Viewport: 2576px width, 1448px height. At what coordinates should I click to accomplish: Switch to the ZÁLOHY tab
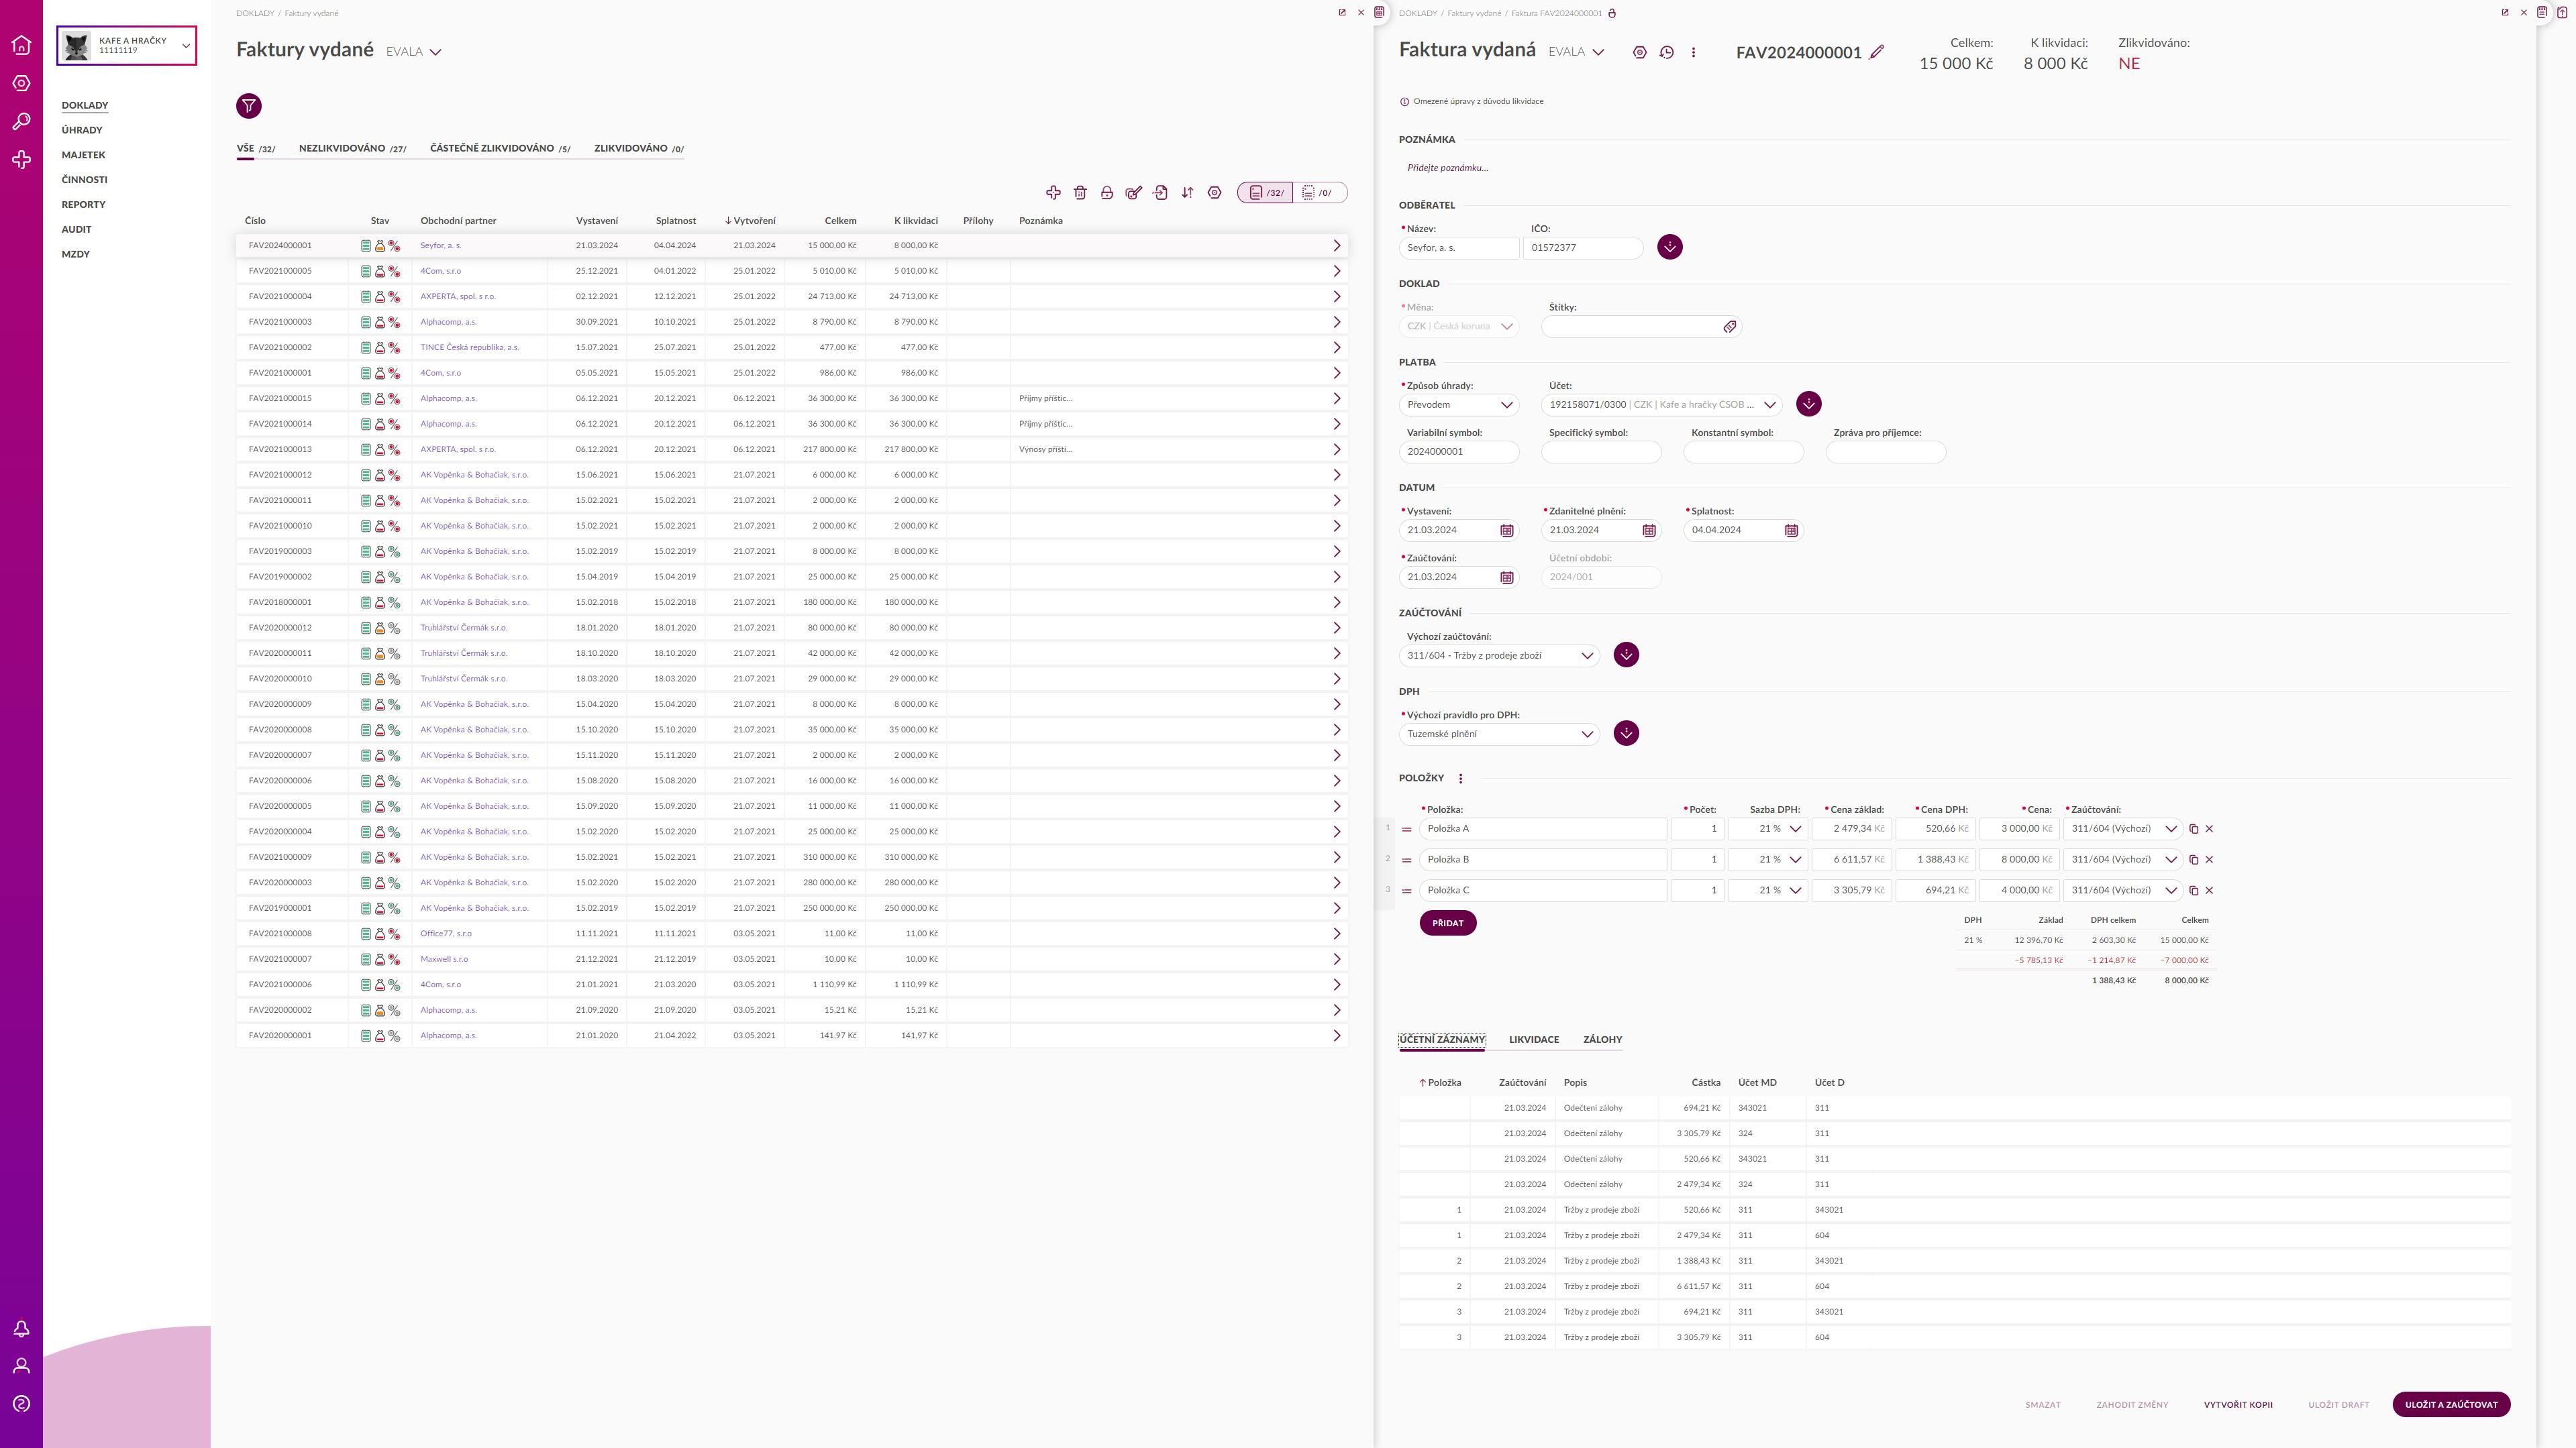pyautogui.click(x=1602, y=1040)
